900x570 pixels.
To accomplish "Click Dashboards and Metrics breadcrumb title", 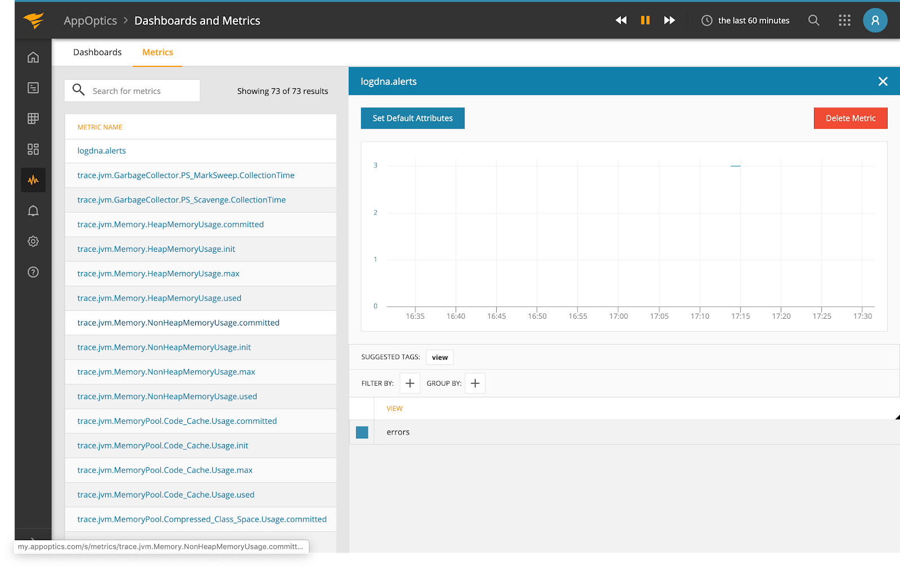I will (x=197, y=21).
